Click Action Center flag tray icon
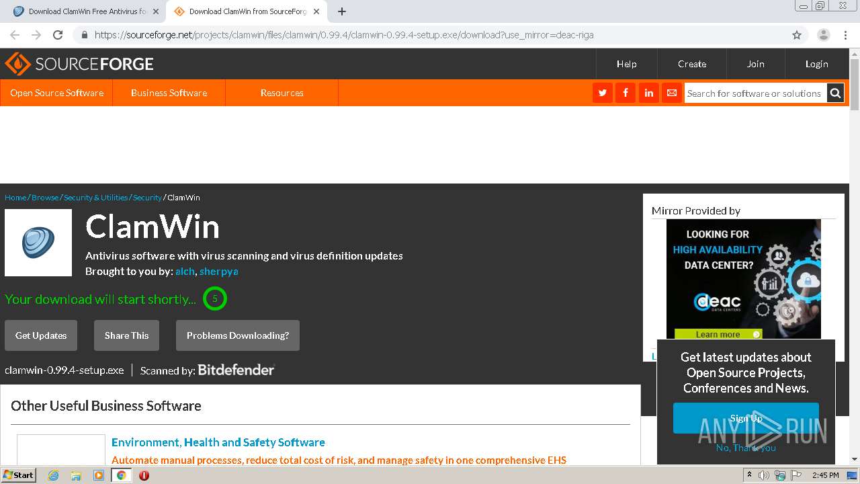 [x=798, y=475]
